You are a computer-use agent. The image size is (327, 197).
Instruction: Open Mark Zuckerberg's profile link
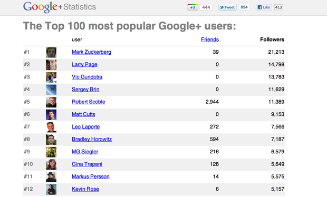tap(91, 52)
